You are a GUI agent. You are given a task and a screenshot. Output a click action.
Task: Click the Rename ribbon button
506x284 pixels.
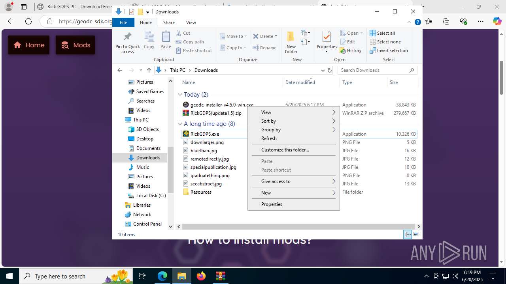(x=264, y=48)
